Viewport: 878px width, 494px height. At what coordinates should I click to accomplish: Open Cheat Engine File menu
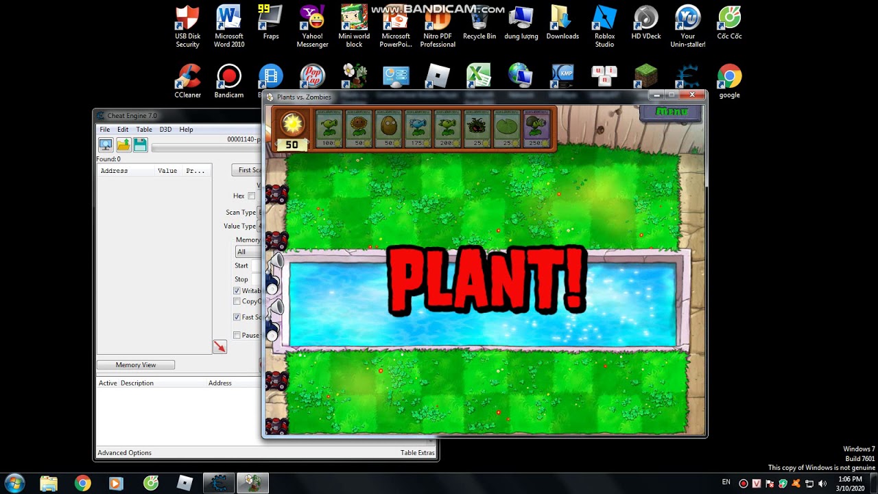click(x=105, y=130)
